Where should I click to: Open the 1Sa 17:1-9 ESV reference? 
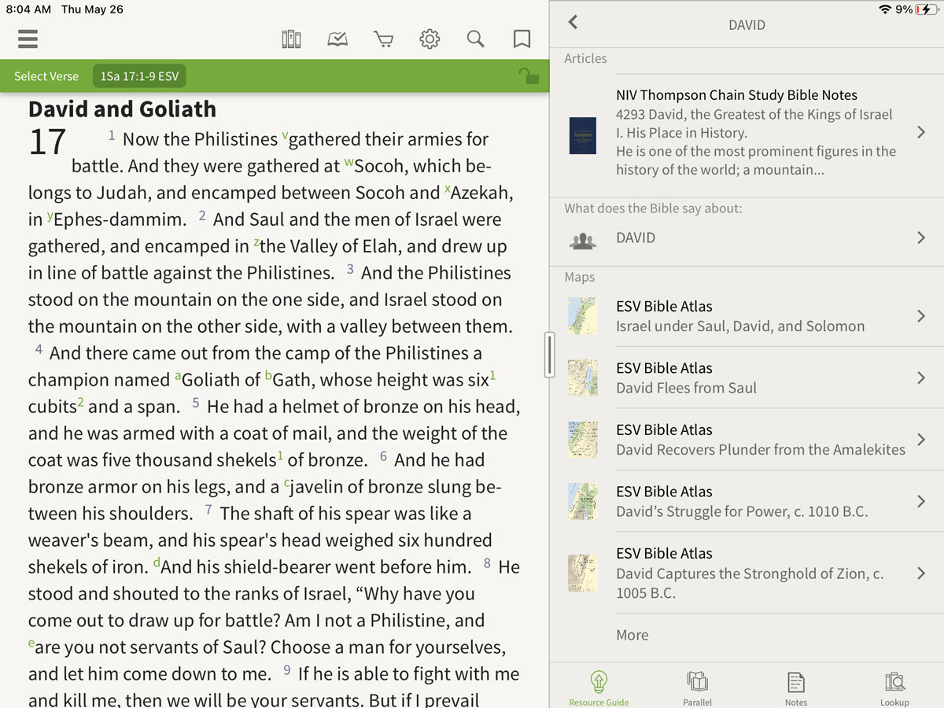[139, 76]
